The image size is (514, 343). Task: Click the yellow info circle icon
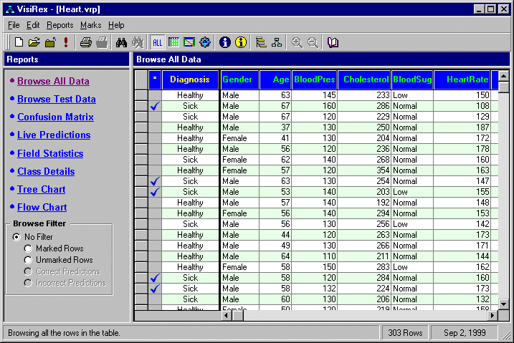pyautogui.click(x=241, y=42)
